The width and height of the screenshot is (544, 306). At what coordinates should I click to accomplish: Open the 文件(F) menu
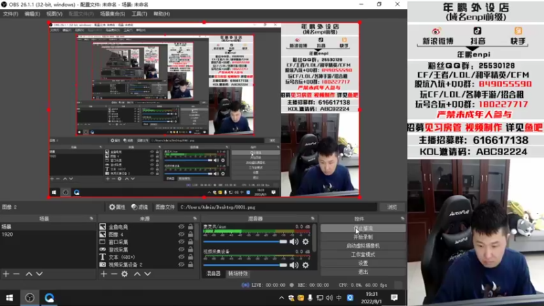coord(10,14)
